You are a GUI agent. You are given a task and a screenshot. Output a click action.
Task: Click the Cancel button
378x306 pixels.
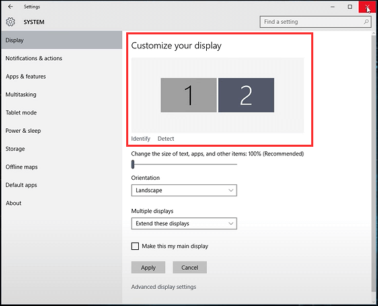pyautogui.click(x=190, y=268)
